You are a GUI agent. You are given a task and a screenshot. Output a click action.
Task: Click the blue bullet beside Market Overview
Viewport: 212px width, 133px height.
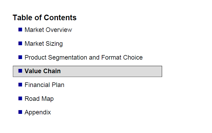[x=20, y=30]
